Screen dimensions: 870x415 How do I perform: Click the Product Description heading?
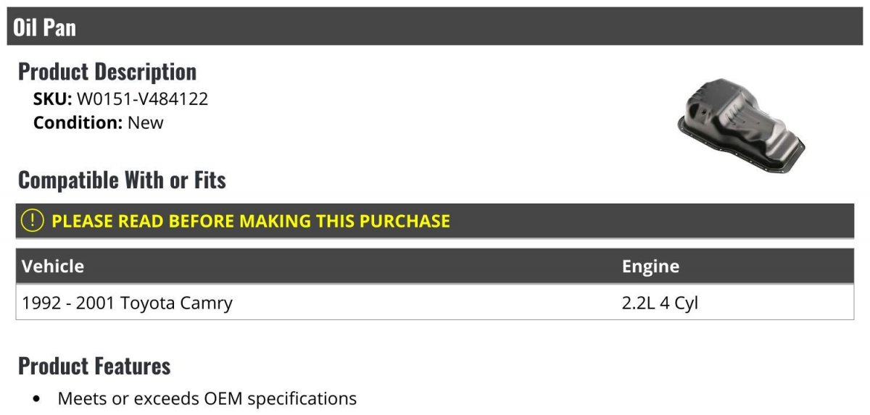click(107, 72)
